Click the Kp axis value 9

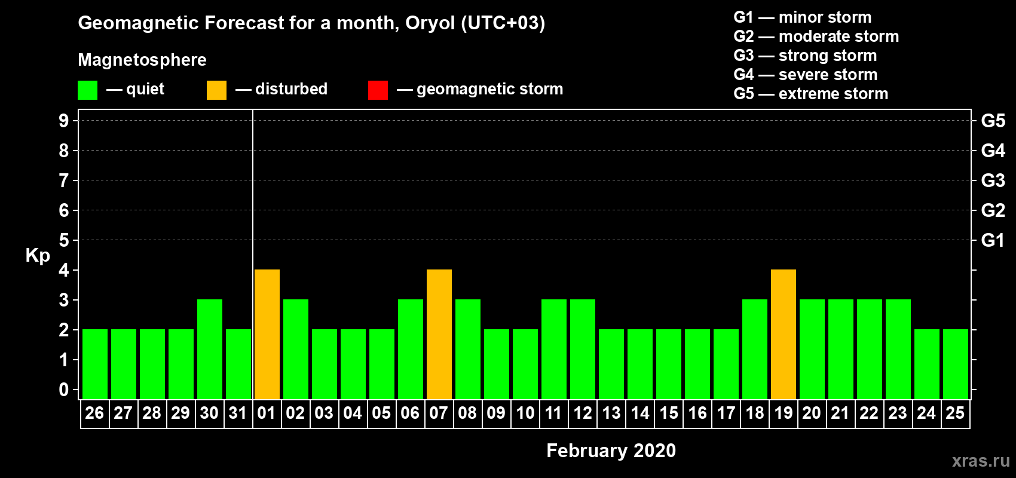64,121
